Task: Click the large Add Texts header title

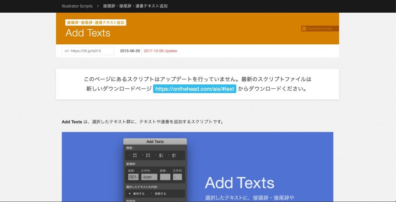Action: pos(88,33)
